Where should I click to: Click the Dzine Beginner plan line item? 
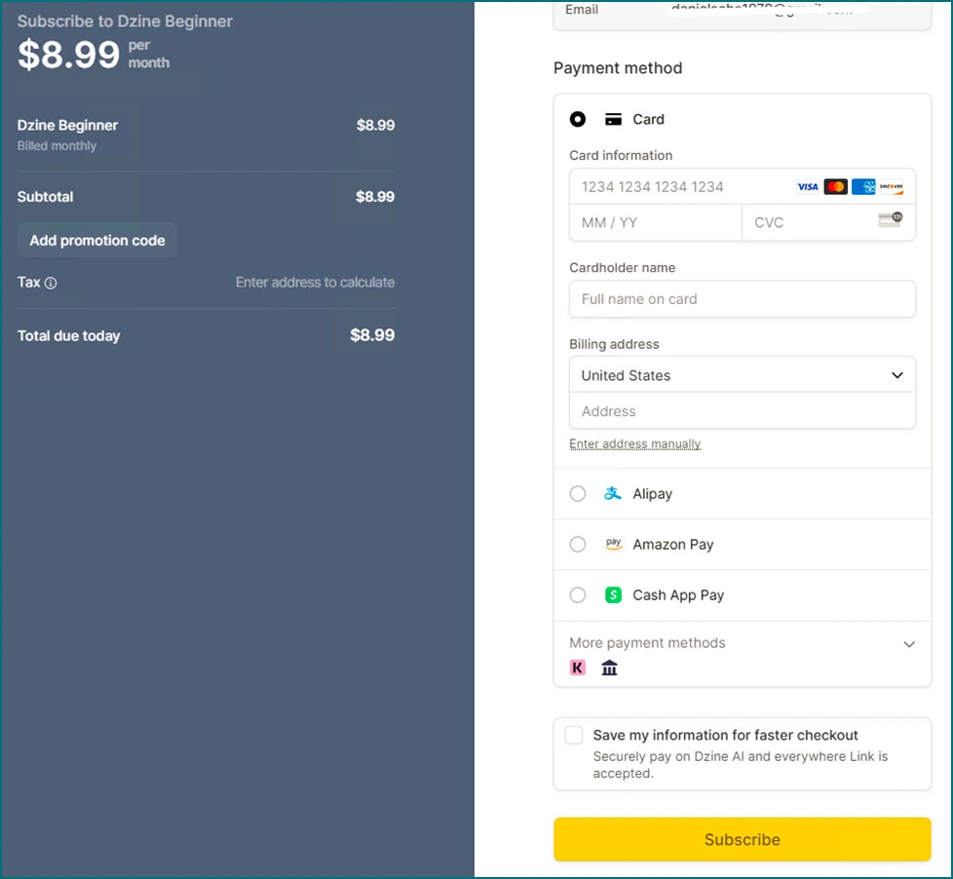click(x=206, y=134)
